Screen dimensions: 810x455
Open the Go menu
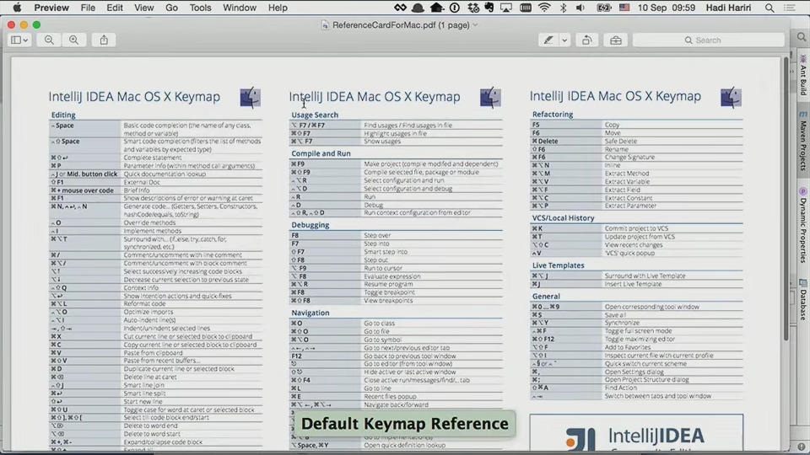point(171,8)
